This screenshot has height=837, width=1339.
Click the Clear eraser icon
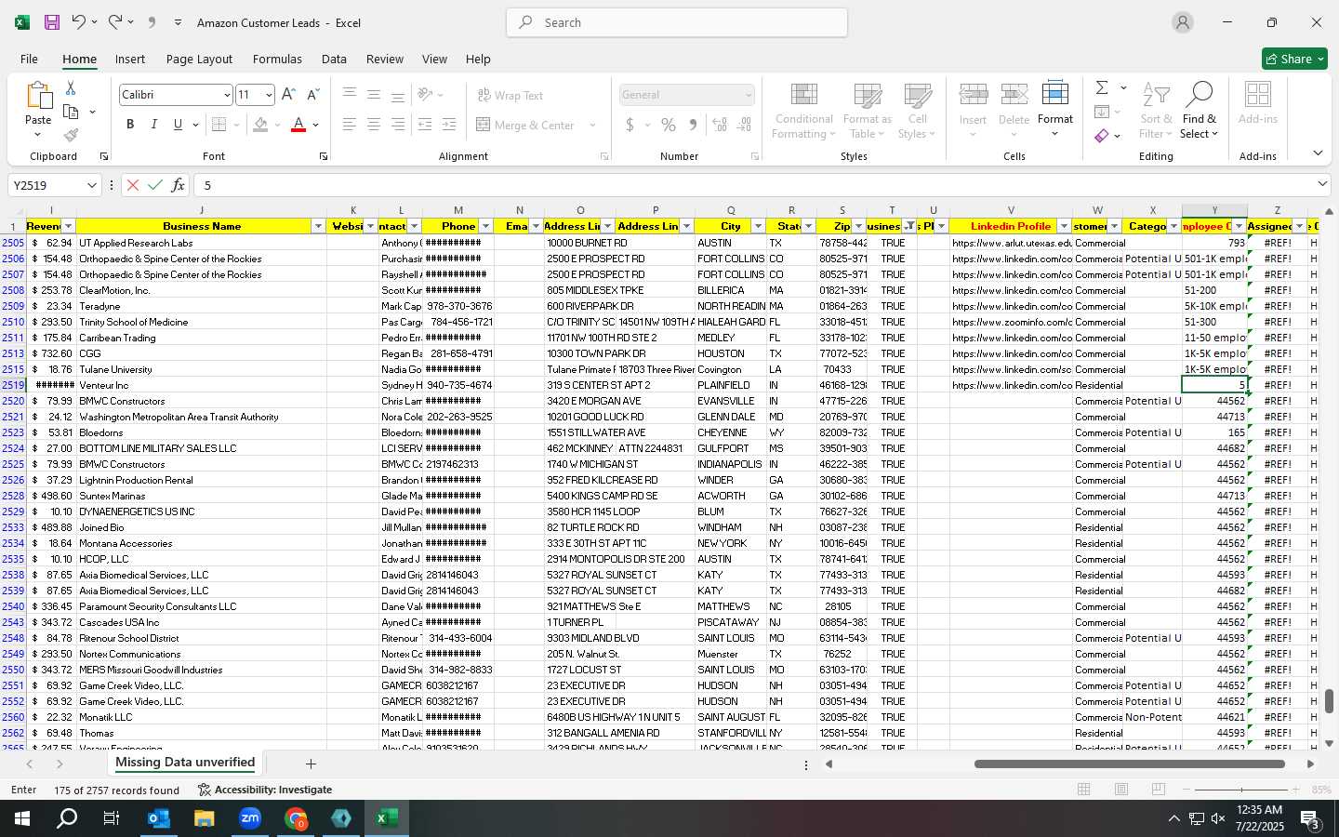[1102, 136]
